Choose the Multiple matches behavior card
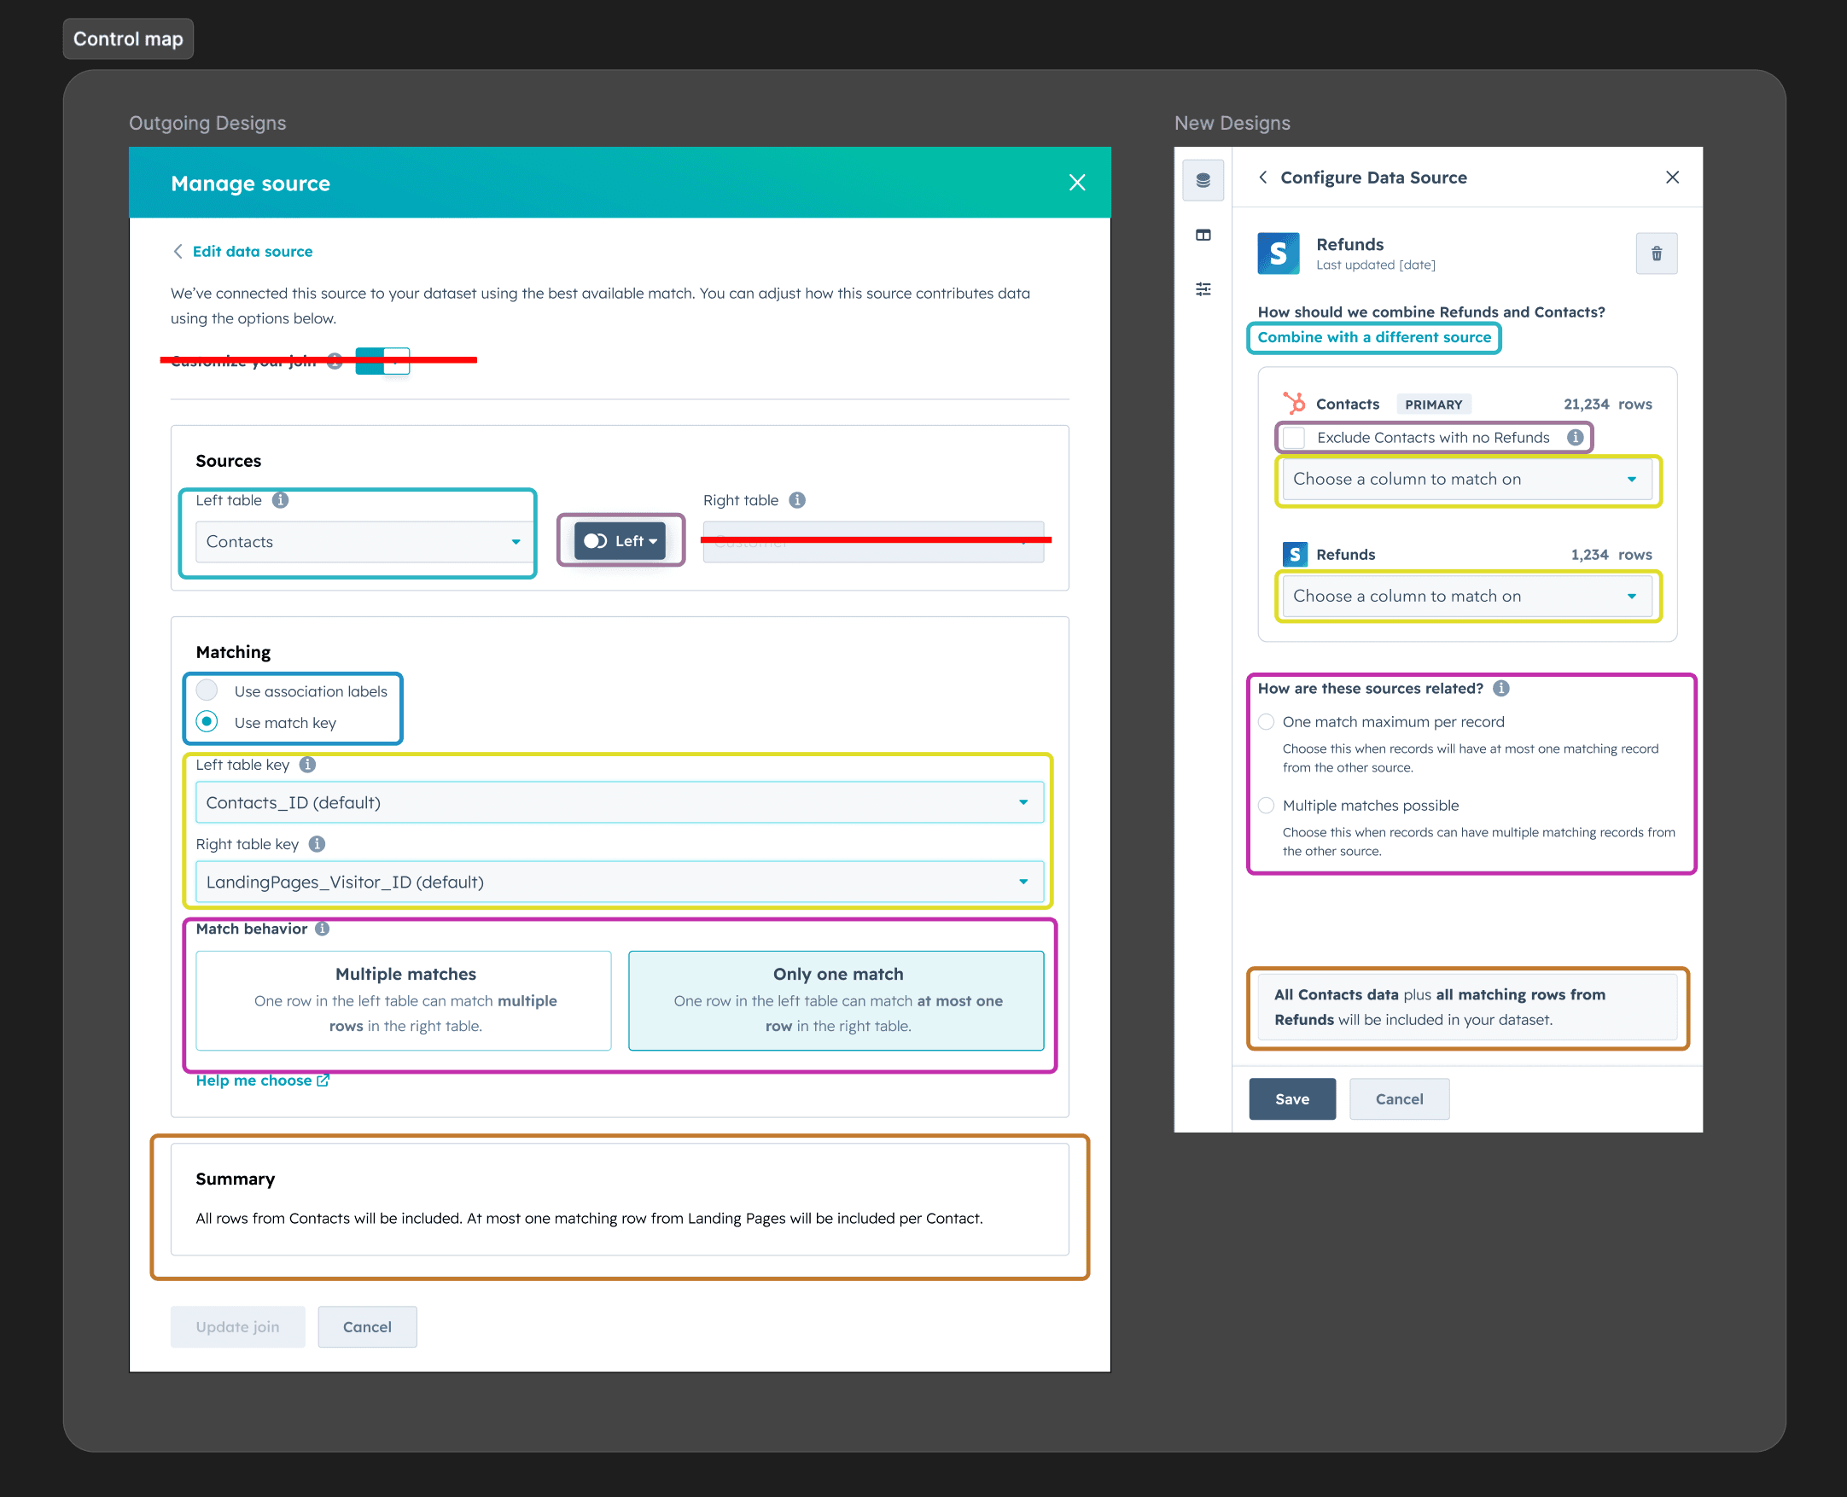This screenshot has width=1847, height=1497. 404,999
